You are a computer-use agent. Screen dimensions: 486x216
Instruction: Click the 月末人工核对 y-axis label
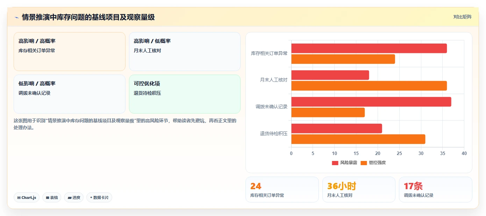(274, 80)
